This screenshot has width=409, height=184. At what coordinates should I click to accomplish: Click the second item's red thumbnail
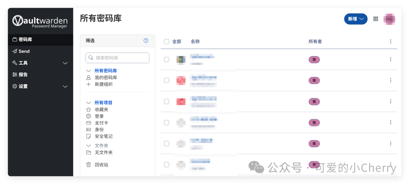181,81
